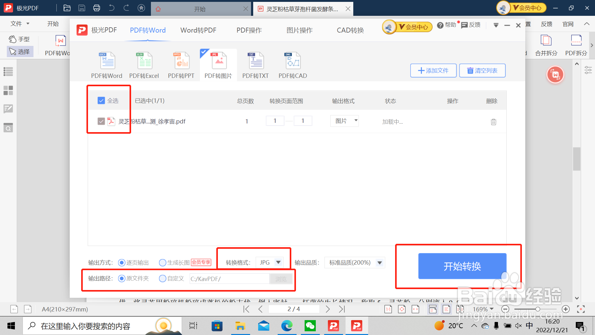This screenshot has width=595, height=335.
Task: Click the save icon in title bar
Action: tap(82, 8)
